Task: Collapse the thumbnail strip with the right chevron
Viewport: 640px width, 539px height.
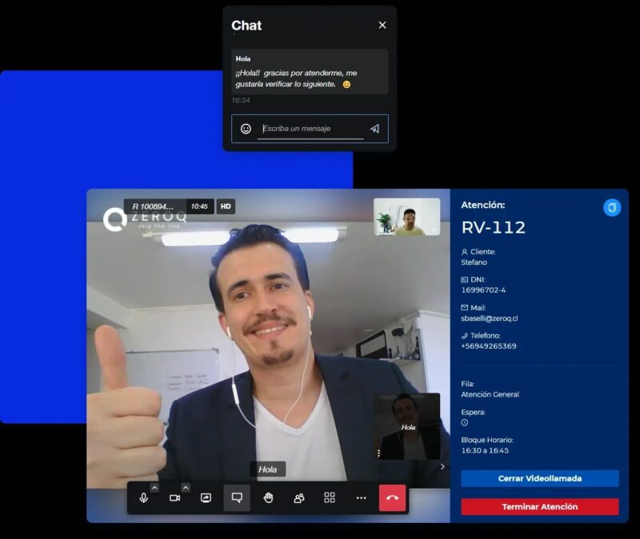Action: pyautogui.click(x=443, y=466)
